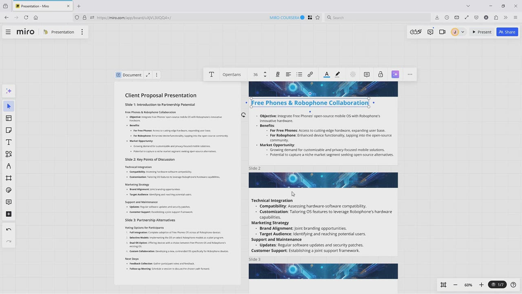Viewport: 522px width, 294px height.
Task: Bookmark this page with star icon
Action: [x=318, y=18]
